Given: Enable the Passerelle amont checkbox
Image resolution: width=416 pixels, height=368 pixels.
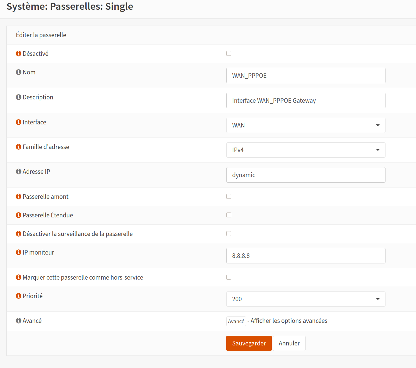Looking at the screenshot, I should click(229, 196).
